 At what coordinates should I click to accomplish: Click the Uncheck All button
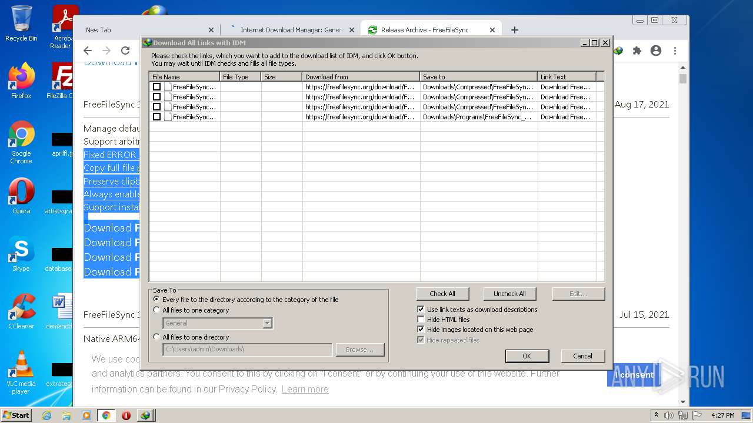[509, 294]
